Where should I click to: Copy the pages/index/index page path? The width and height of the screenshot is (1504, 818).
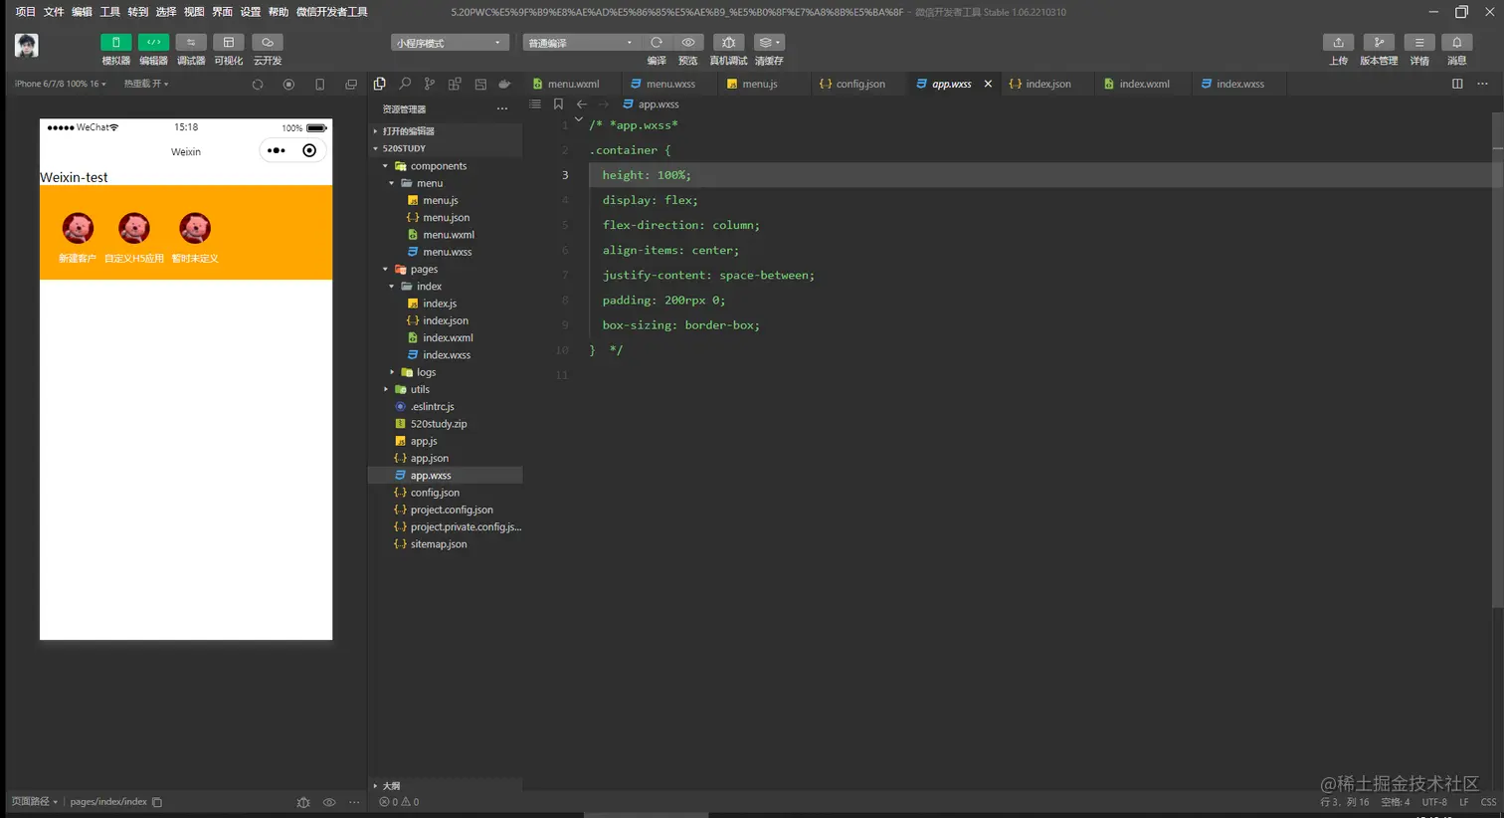157,801
